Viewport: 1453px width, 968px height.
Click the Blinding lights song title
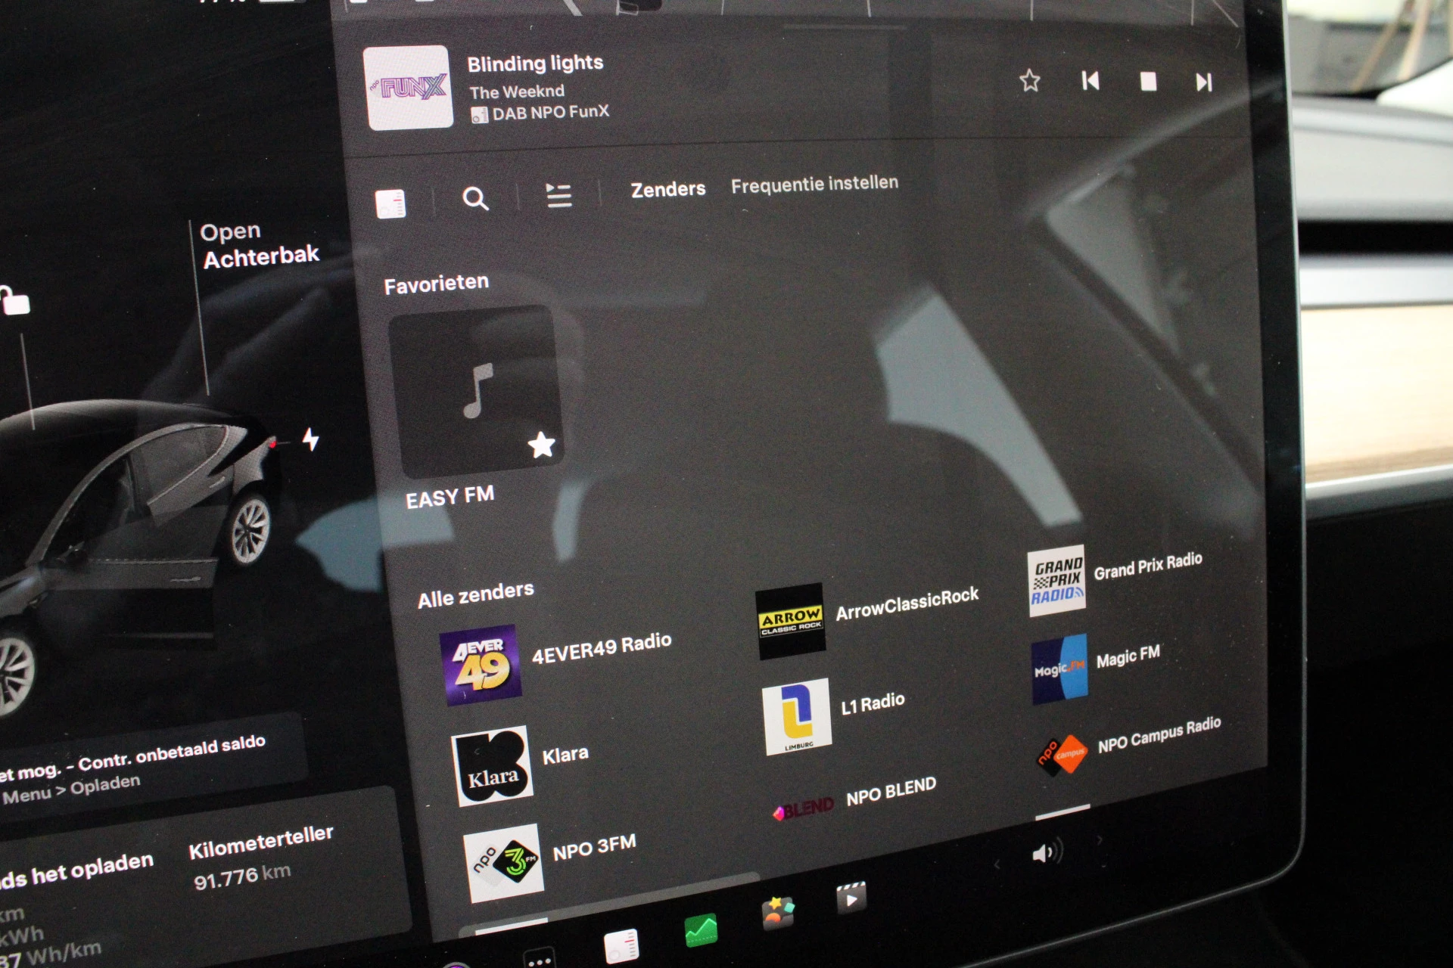point(535,64)
